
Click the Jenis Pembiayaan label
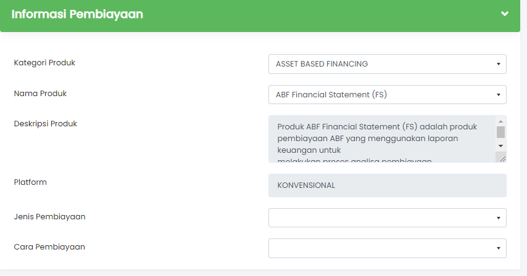49,217
